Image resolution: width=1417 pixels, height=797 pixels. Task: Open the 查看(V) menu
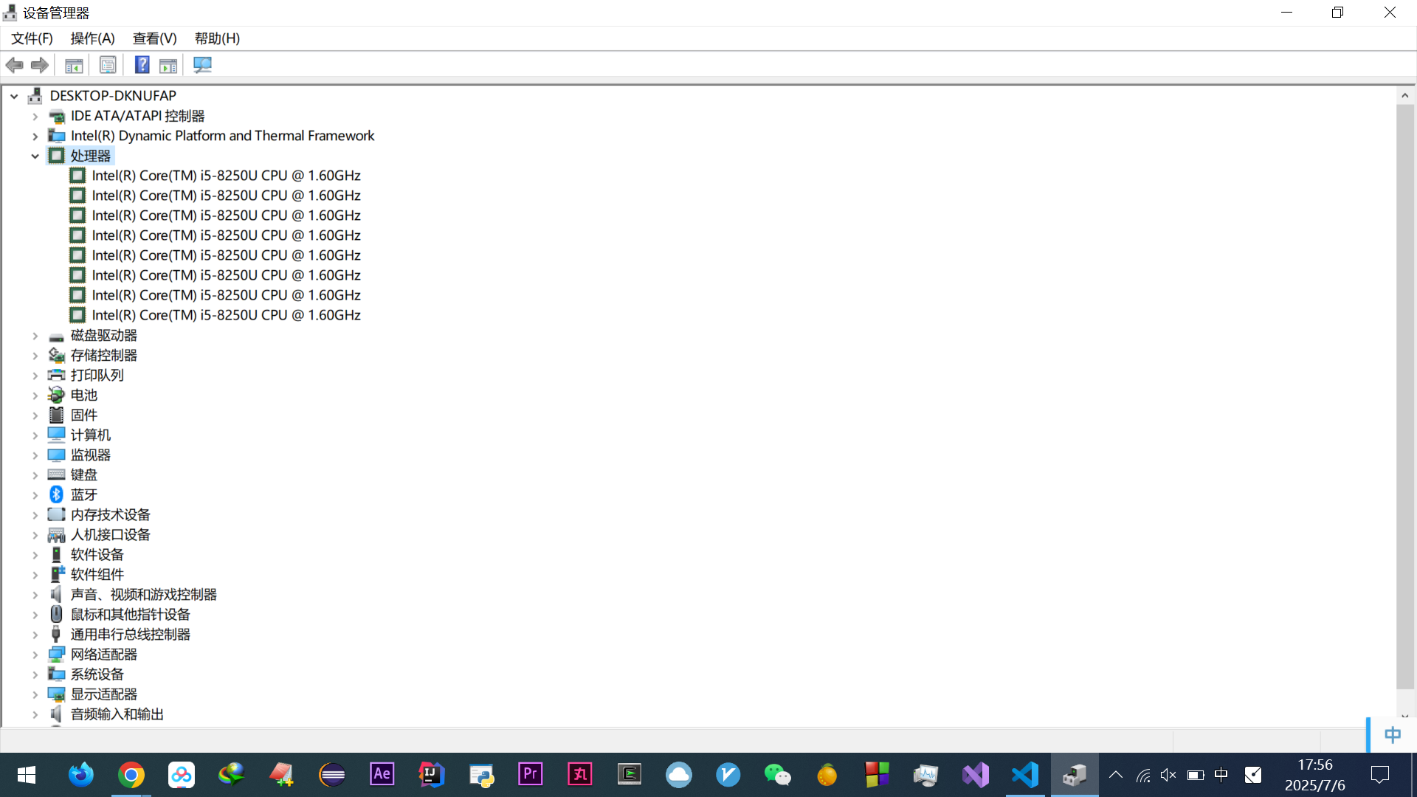[154, 38]
